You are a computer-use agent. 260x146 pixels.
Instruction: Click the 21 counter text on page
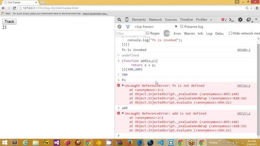(4, 27)
